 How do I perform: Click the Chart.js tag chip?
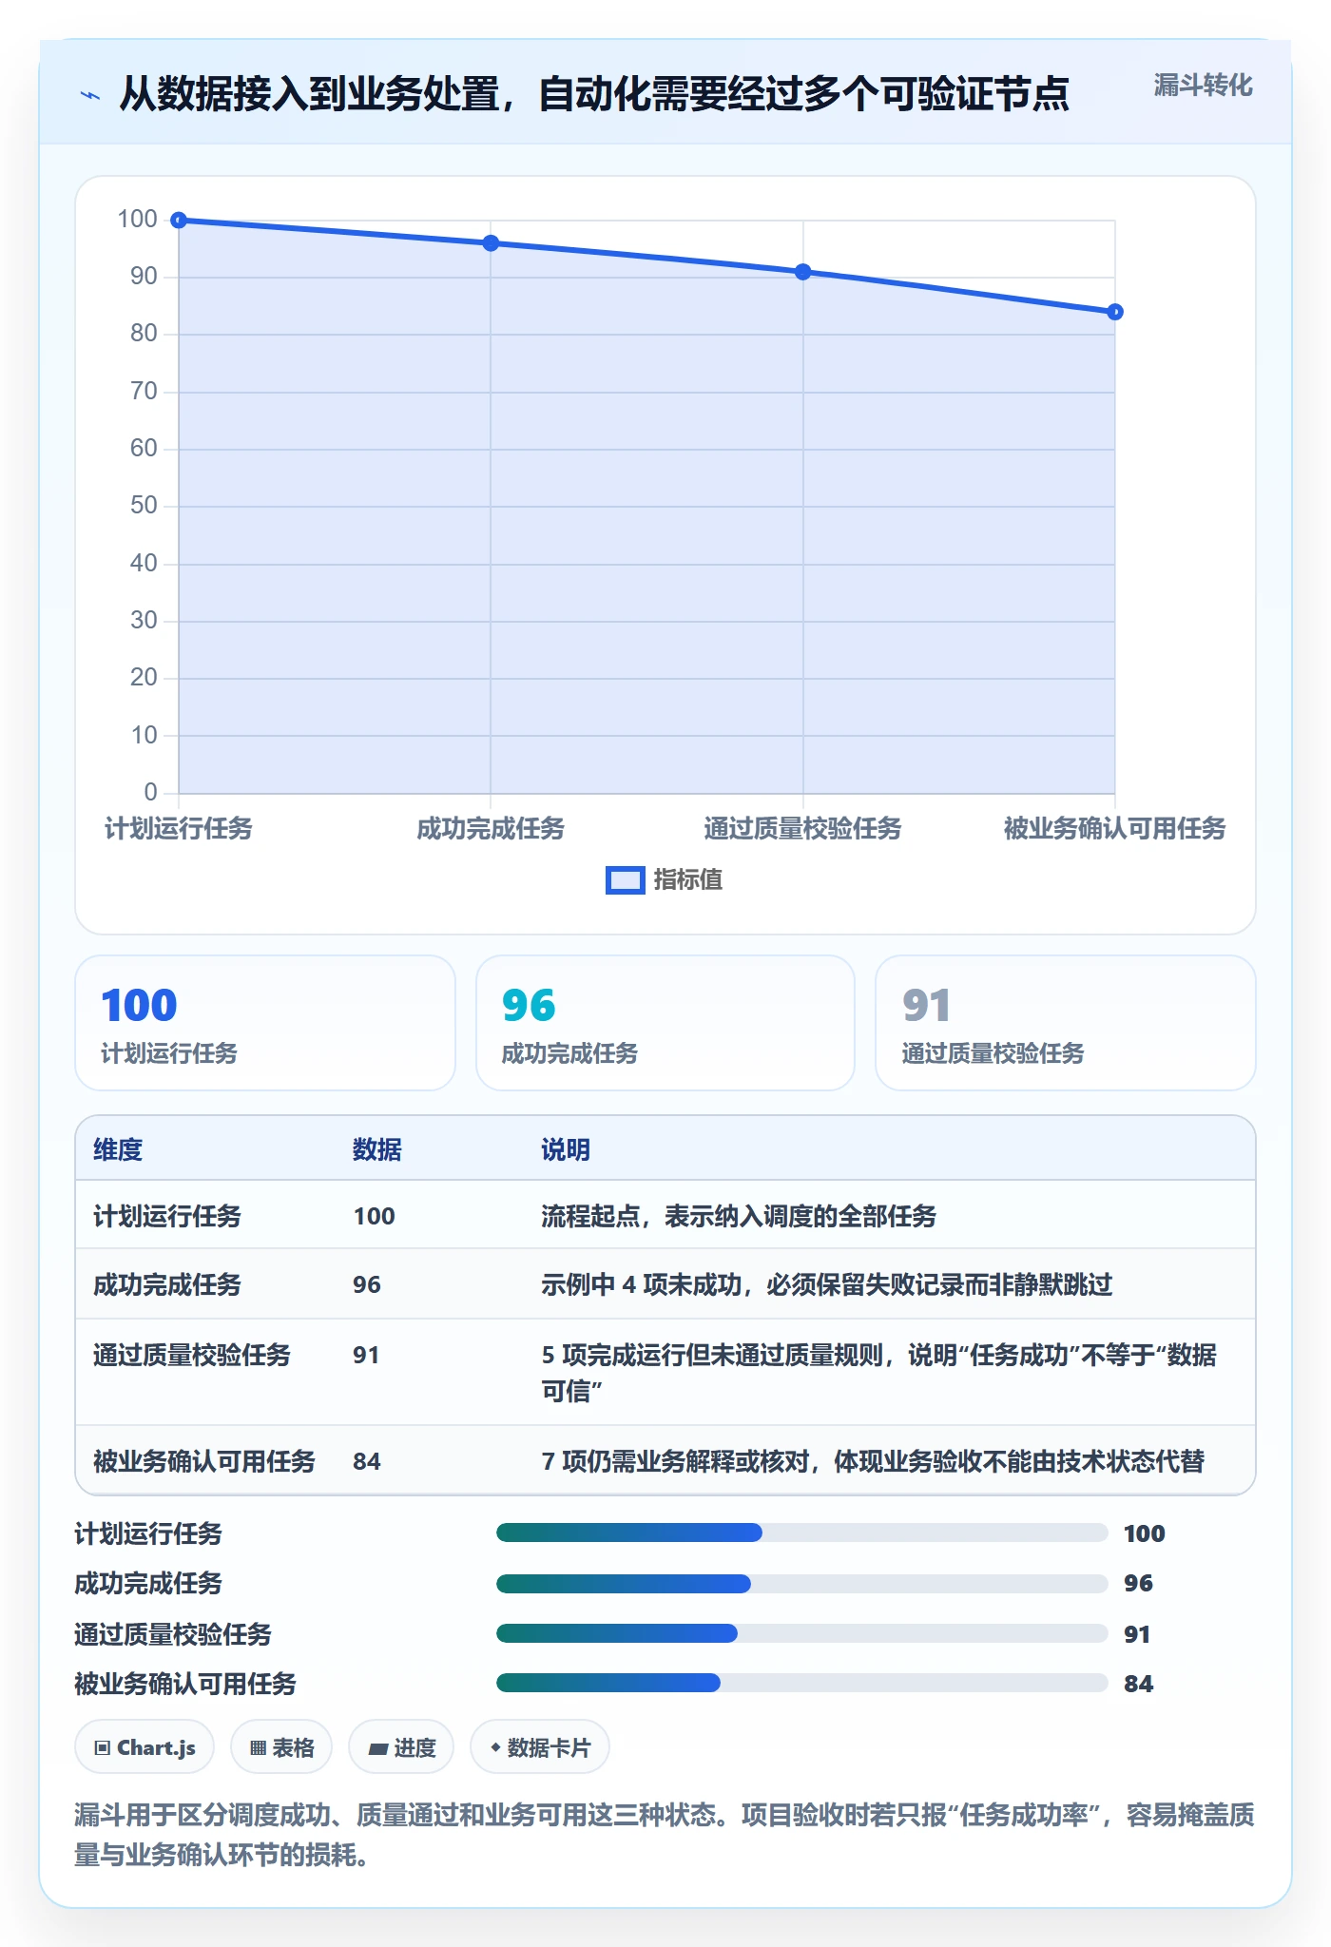point(145,1747)
